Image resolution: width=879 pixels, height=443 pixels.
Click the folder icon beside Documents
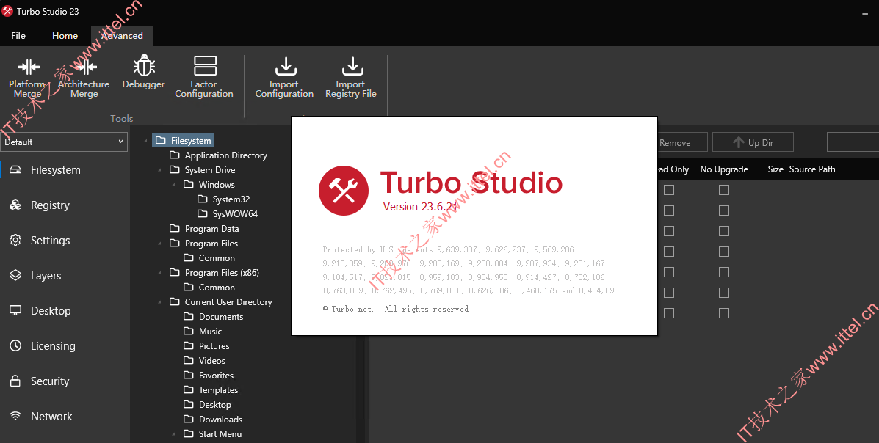(189, 316)
